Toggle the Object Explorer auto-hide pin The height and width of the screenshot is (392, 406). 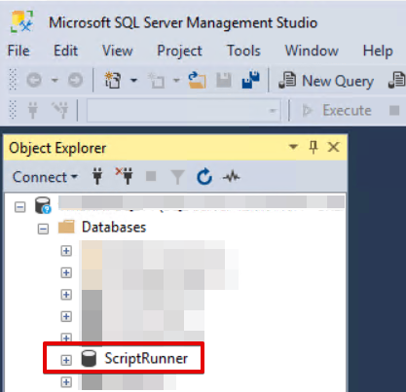pyautogui.click(x=314, y=147)
